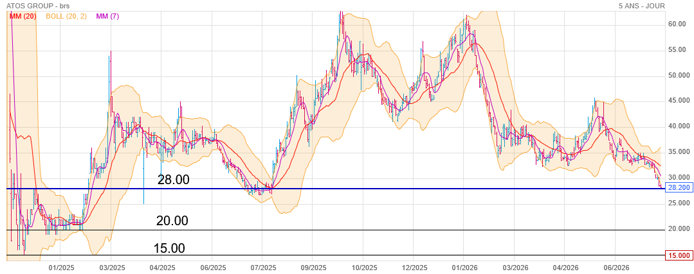Click the blue 28.200 price tag
694x274 pixels.
tap(679, 187)
